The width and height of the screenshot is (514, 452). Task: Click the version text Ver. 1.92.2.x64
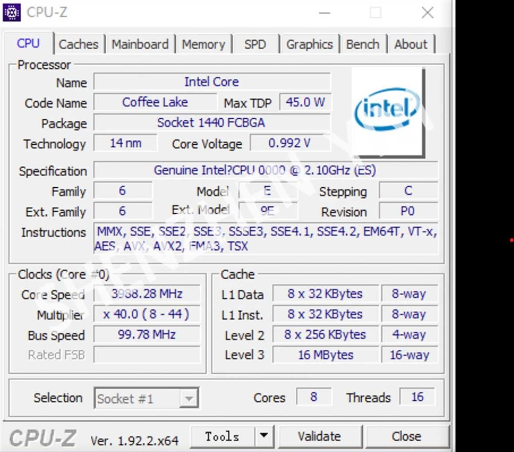pyautogui.click(x=135, y=440)
